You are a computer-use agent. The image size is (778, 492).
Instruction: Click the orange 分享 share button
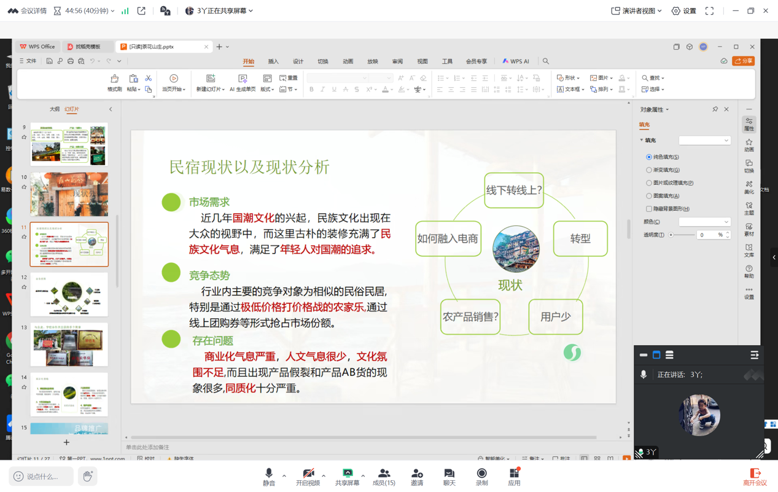pyautogui.click(x=743, y=61)
